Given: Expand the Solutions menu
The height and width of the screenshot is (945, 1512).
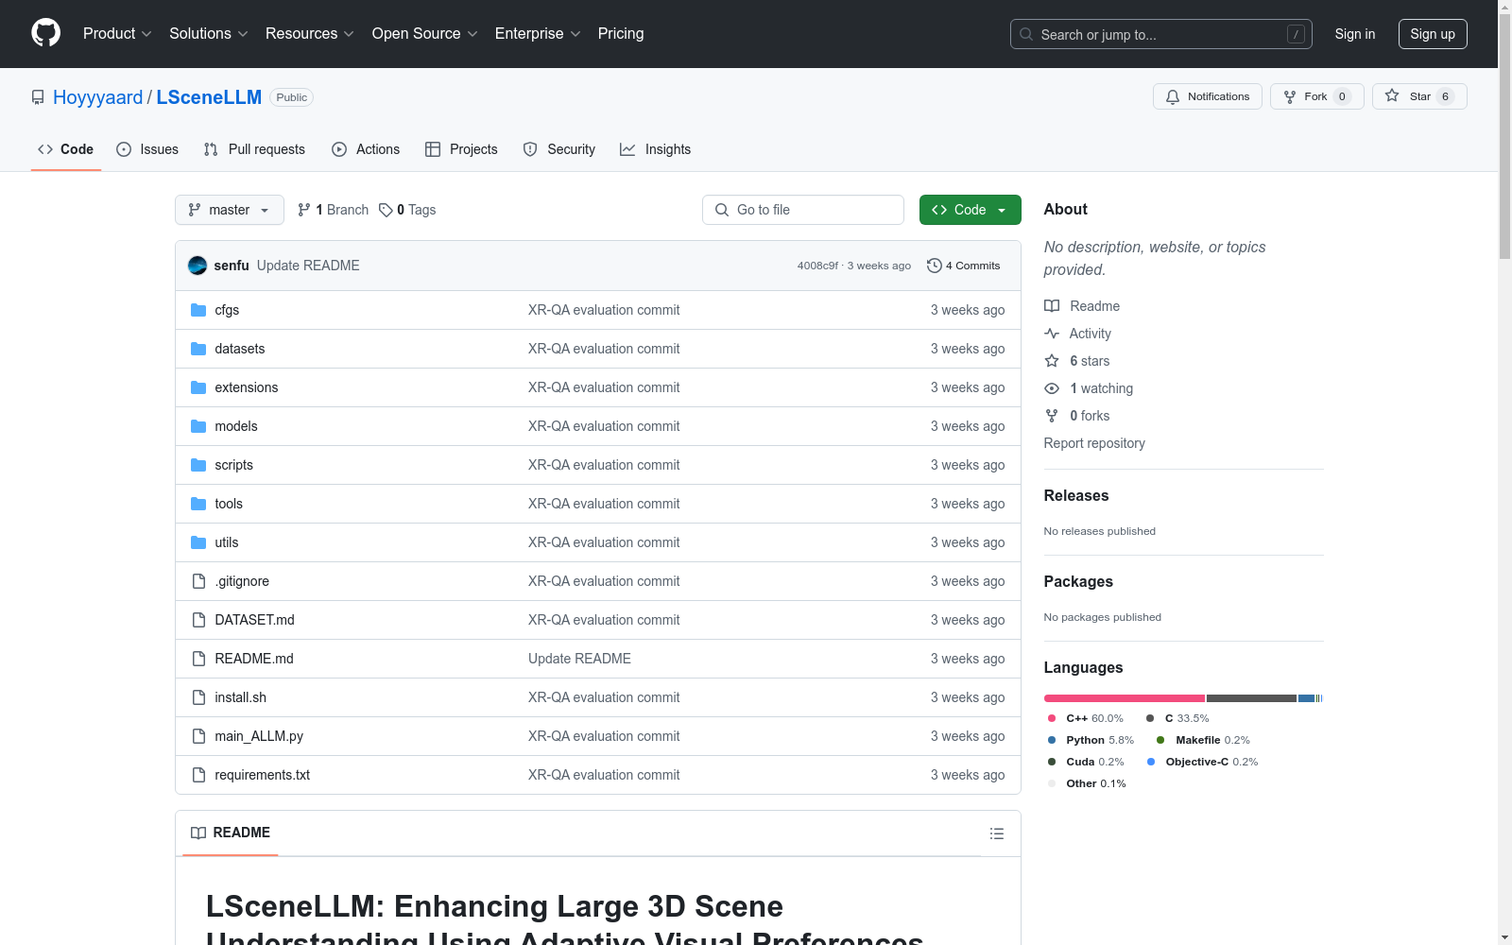Looking at the screenshot, I should point(209,34).
